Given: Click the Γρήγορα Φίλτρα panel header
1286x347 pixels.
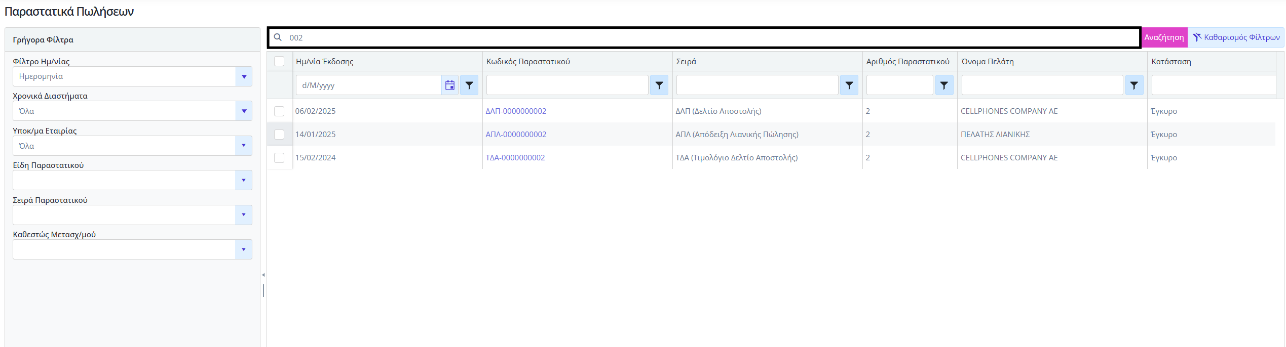Looking at the screenshot, I should (132, 39).
